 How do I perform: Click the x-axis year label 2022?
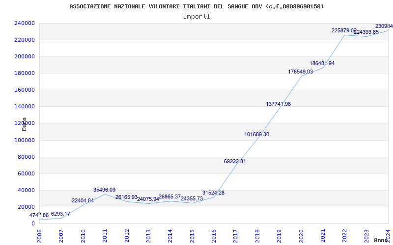click(345, 236)
